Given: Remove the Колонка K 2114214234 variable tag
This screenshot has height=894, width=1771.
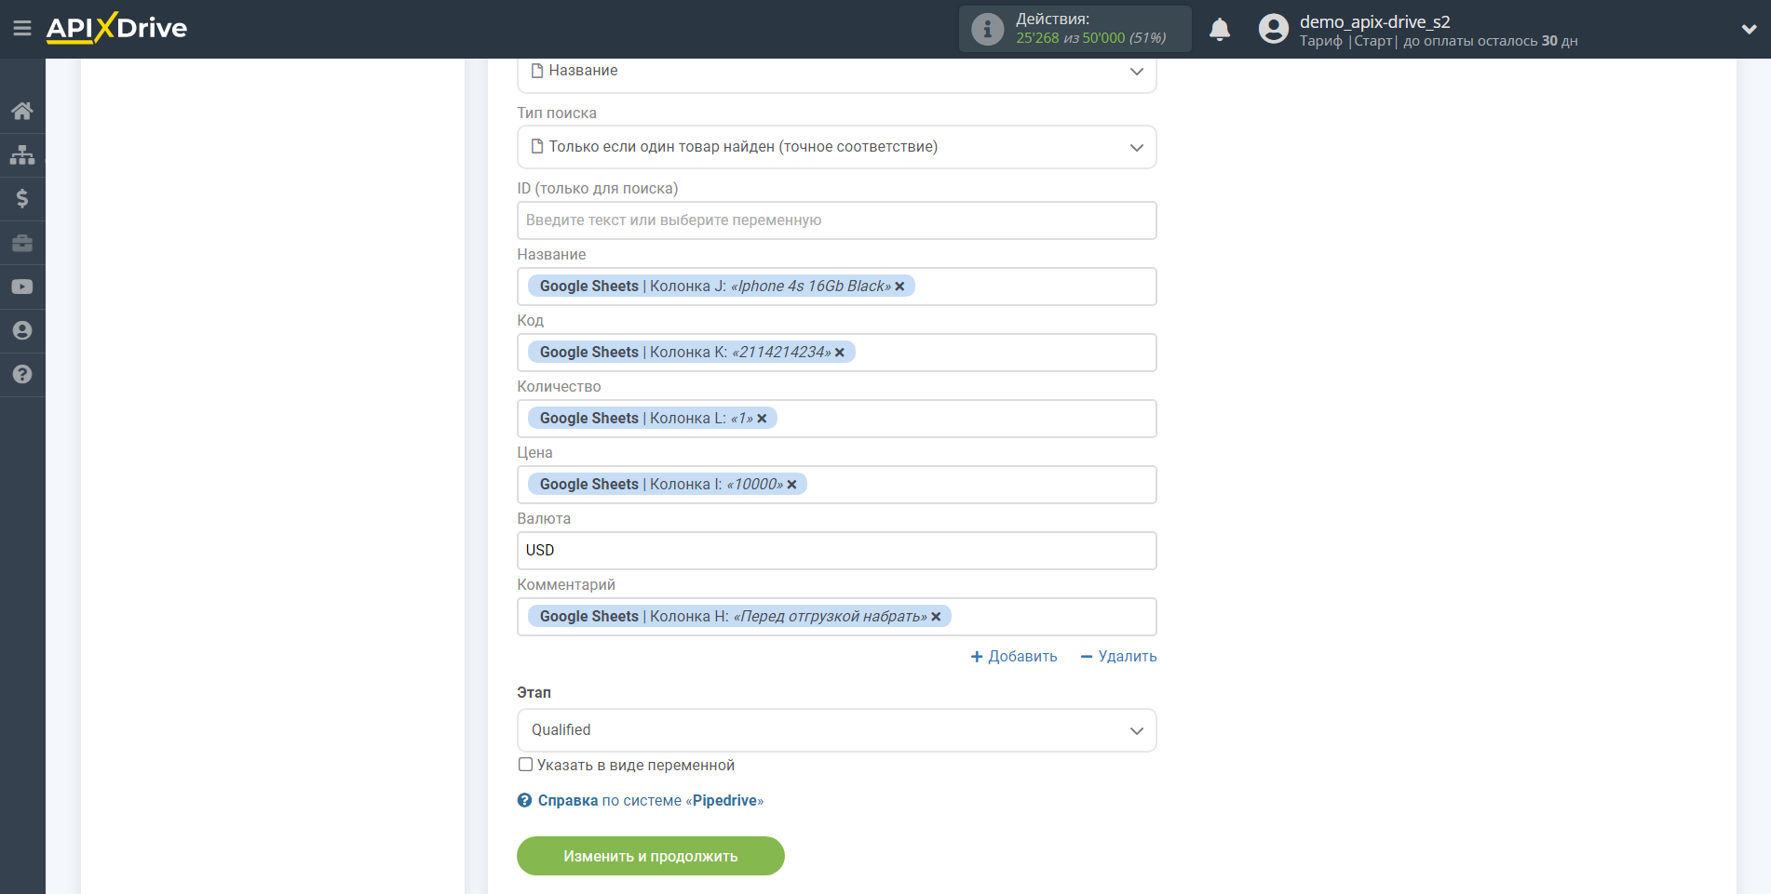Looking at the screenshot, I should pyautogui.click(x=840, y=353).
